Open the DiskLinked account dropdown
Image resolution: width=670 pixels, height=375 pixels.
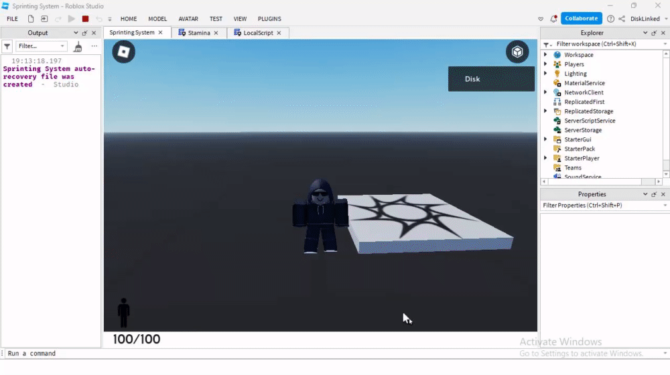coord(649,19)
